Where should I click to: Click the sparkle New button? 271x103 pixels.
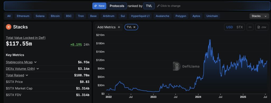click(99, 6)
